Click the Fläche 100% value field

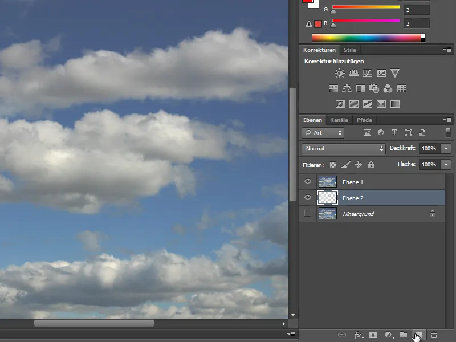tap(430, 165)
